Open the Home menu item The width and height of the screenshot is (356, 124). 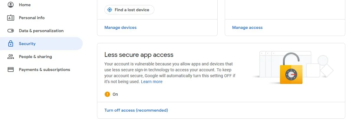pos(25,5)
